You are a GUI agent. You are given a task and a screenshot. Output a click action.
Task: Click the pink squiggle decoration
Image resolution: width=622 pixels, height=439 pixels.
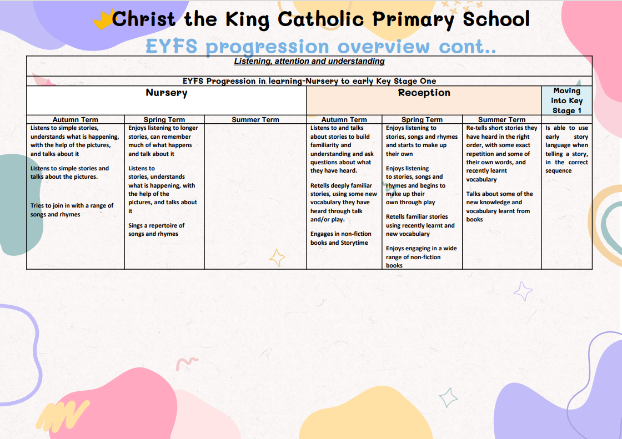[x=187, y=364]
